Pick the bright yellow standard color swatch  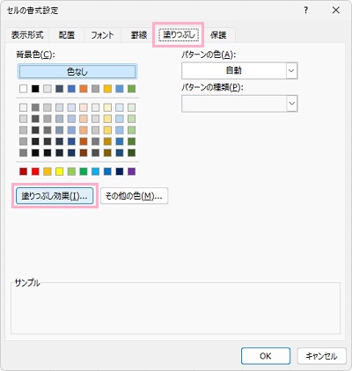point(60,171)
